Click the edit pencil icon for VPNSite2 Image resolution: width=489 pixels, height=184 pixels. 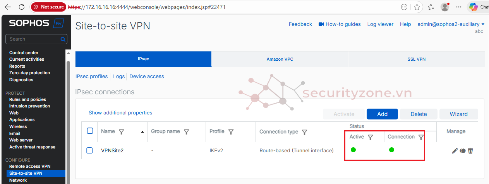455,151
